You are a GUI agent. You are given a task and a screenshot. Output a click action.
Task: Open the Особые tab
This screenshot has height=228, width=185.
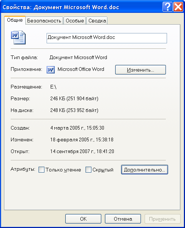75,21
